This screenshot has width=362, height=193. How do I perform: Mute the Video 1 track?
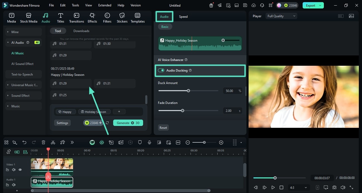click(14, 170)
